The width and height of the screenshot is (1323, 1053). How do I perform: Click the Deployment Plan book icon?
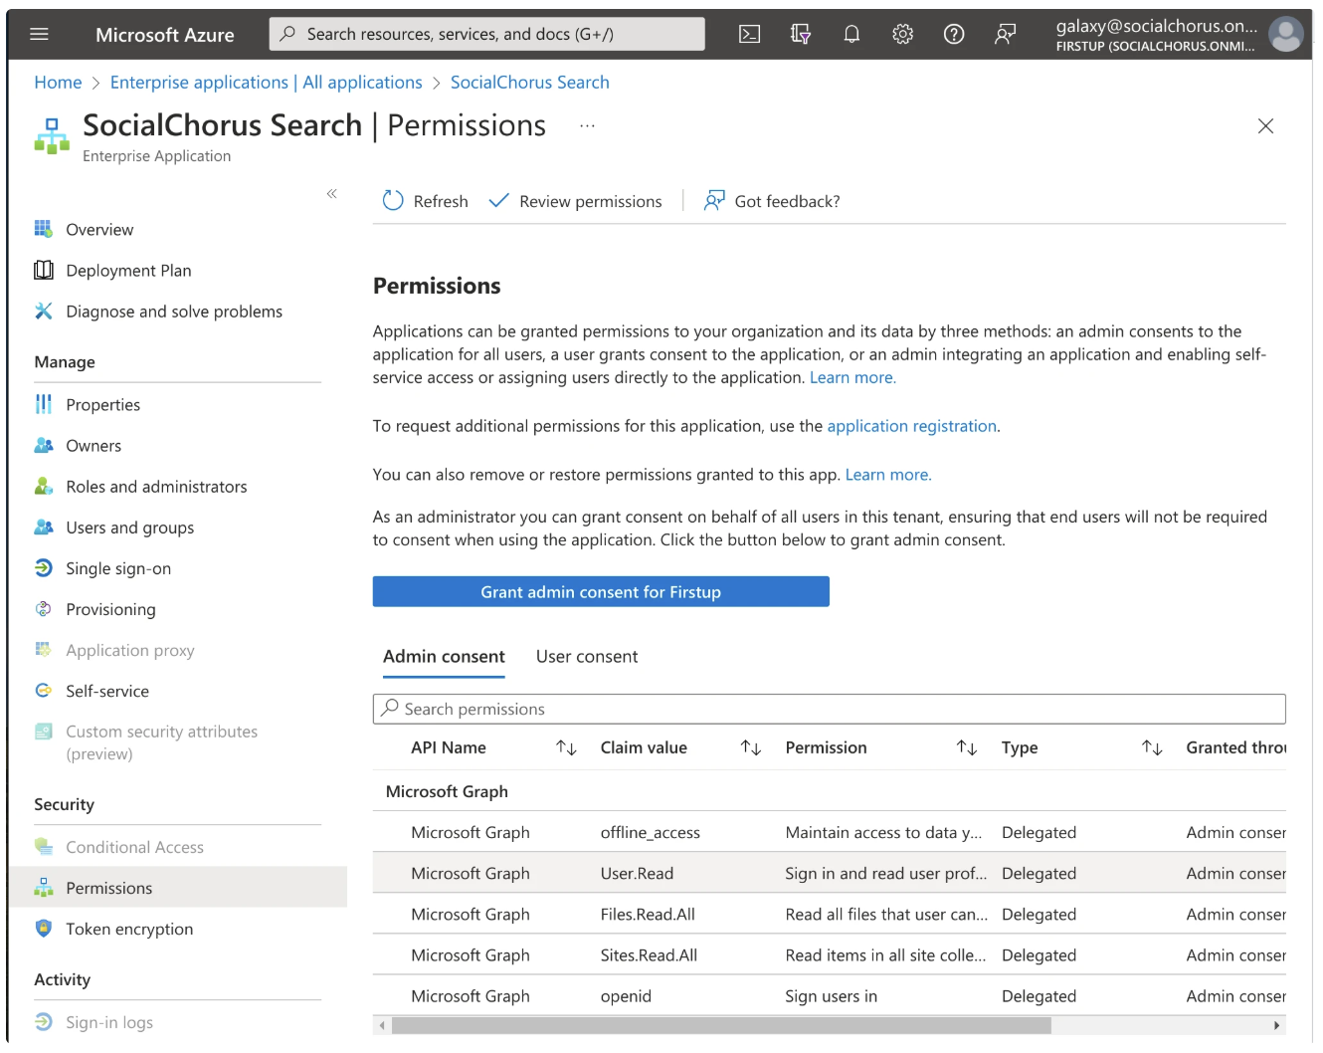tap(44, 271)
